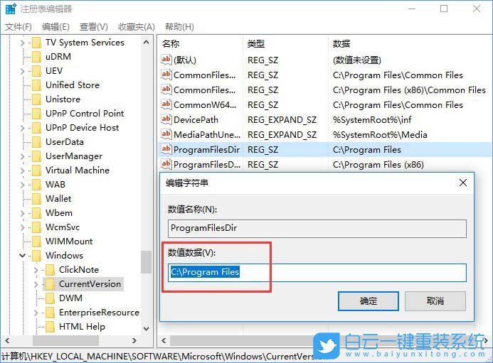Expand the EnterpriseResource key
The image size is (493, 363).
point(36,313)
